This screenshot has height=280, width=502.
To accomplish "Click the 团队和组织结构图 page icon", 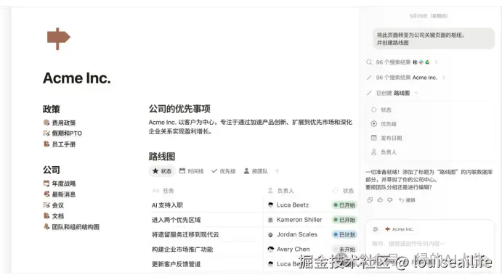I will pos(46,226).
